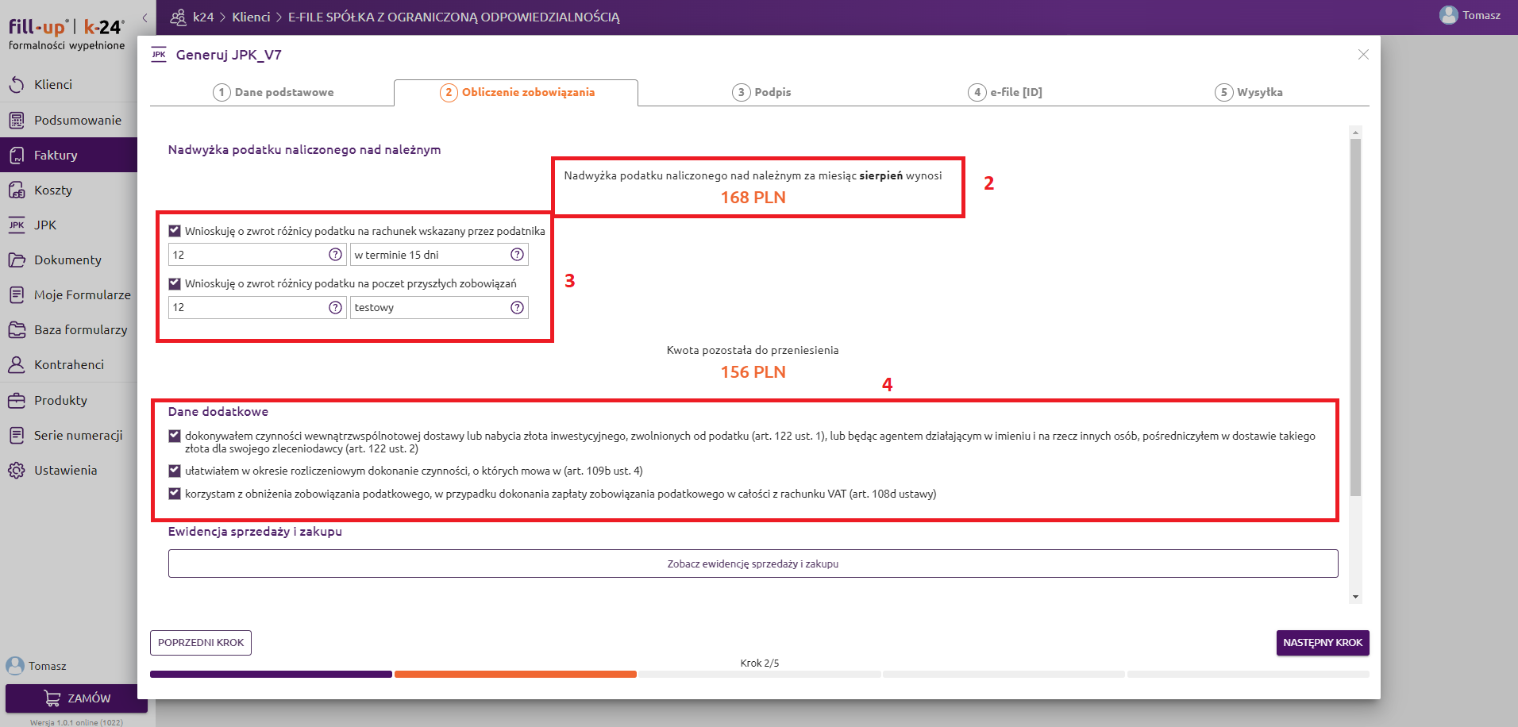Viewport: 1518px width, 727px height.
Task: Collapse the sidebar using the chevron arrow
Action: (x=144, y=17)
